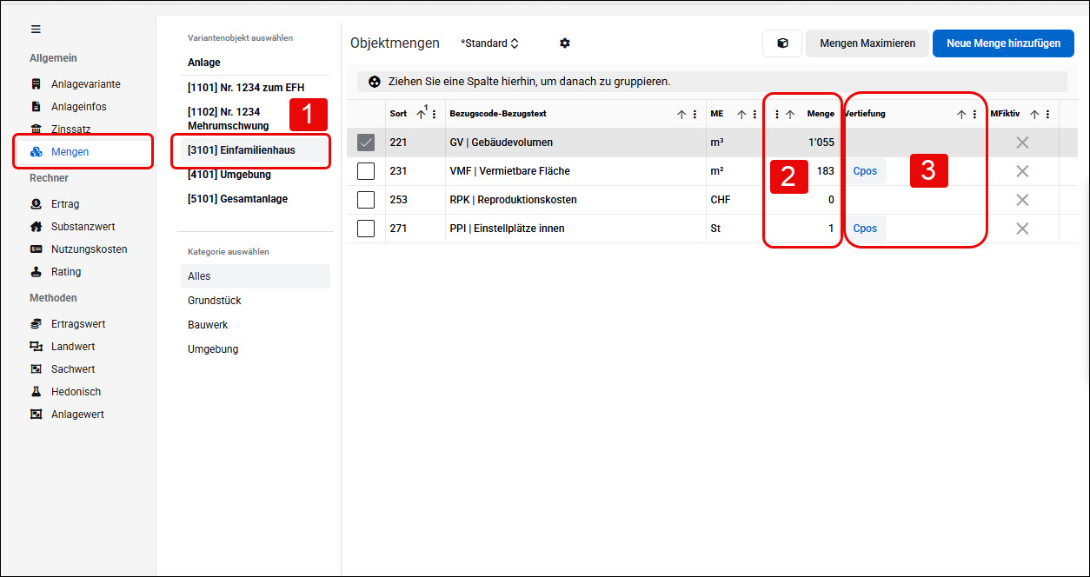Click Neue Menge hinzufügen button

[1003, 43]
